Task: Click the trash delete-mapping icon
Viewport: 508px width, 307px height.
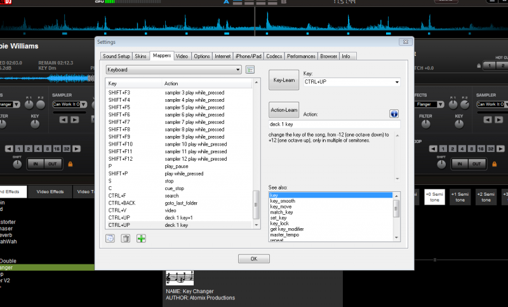Action: (x=126, y=238)
